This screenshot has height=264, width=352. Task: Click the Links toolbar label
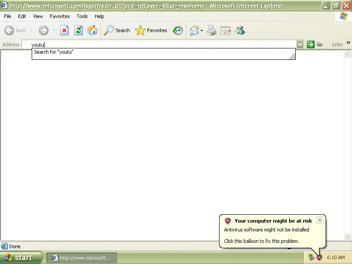pyautogui.click(x=337, y=44)
